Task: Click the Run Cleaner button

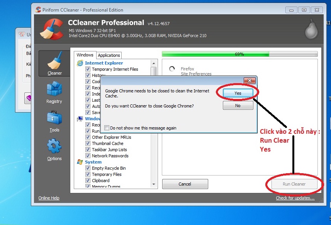Action: 294,184
